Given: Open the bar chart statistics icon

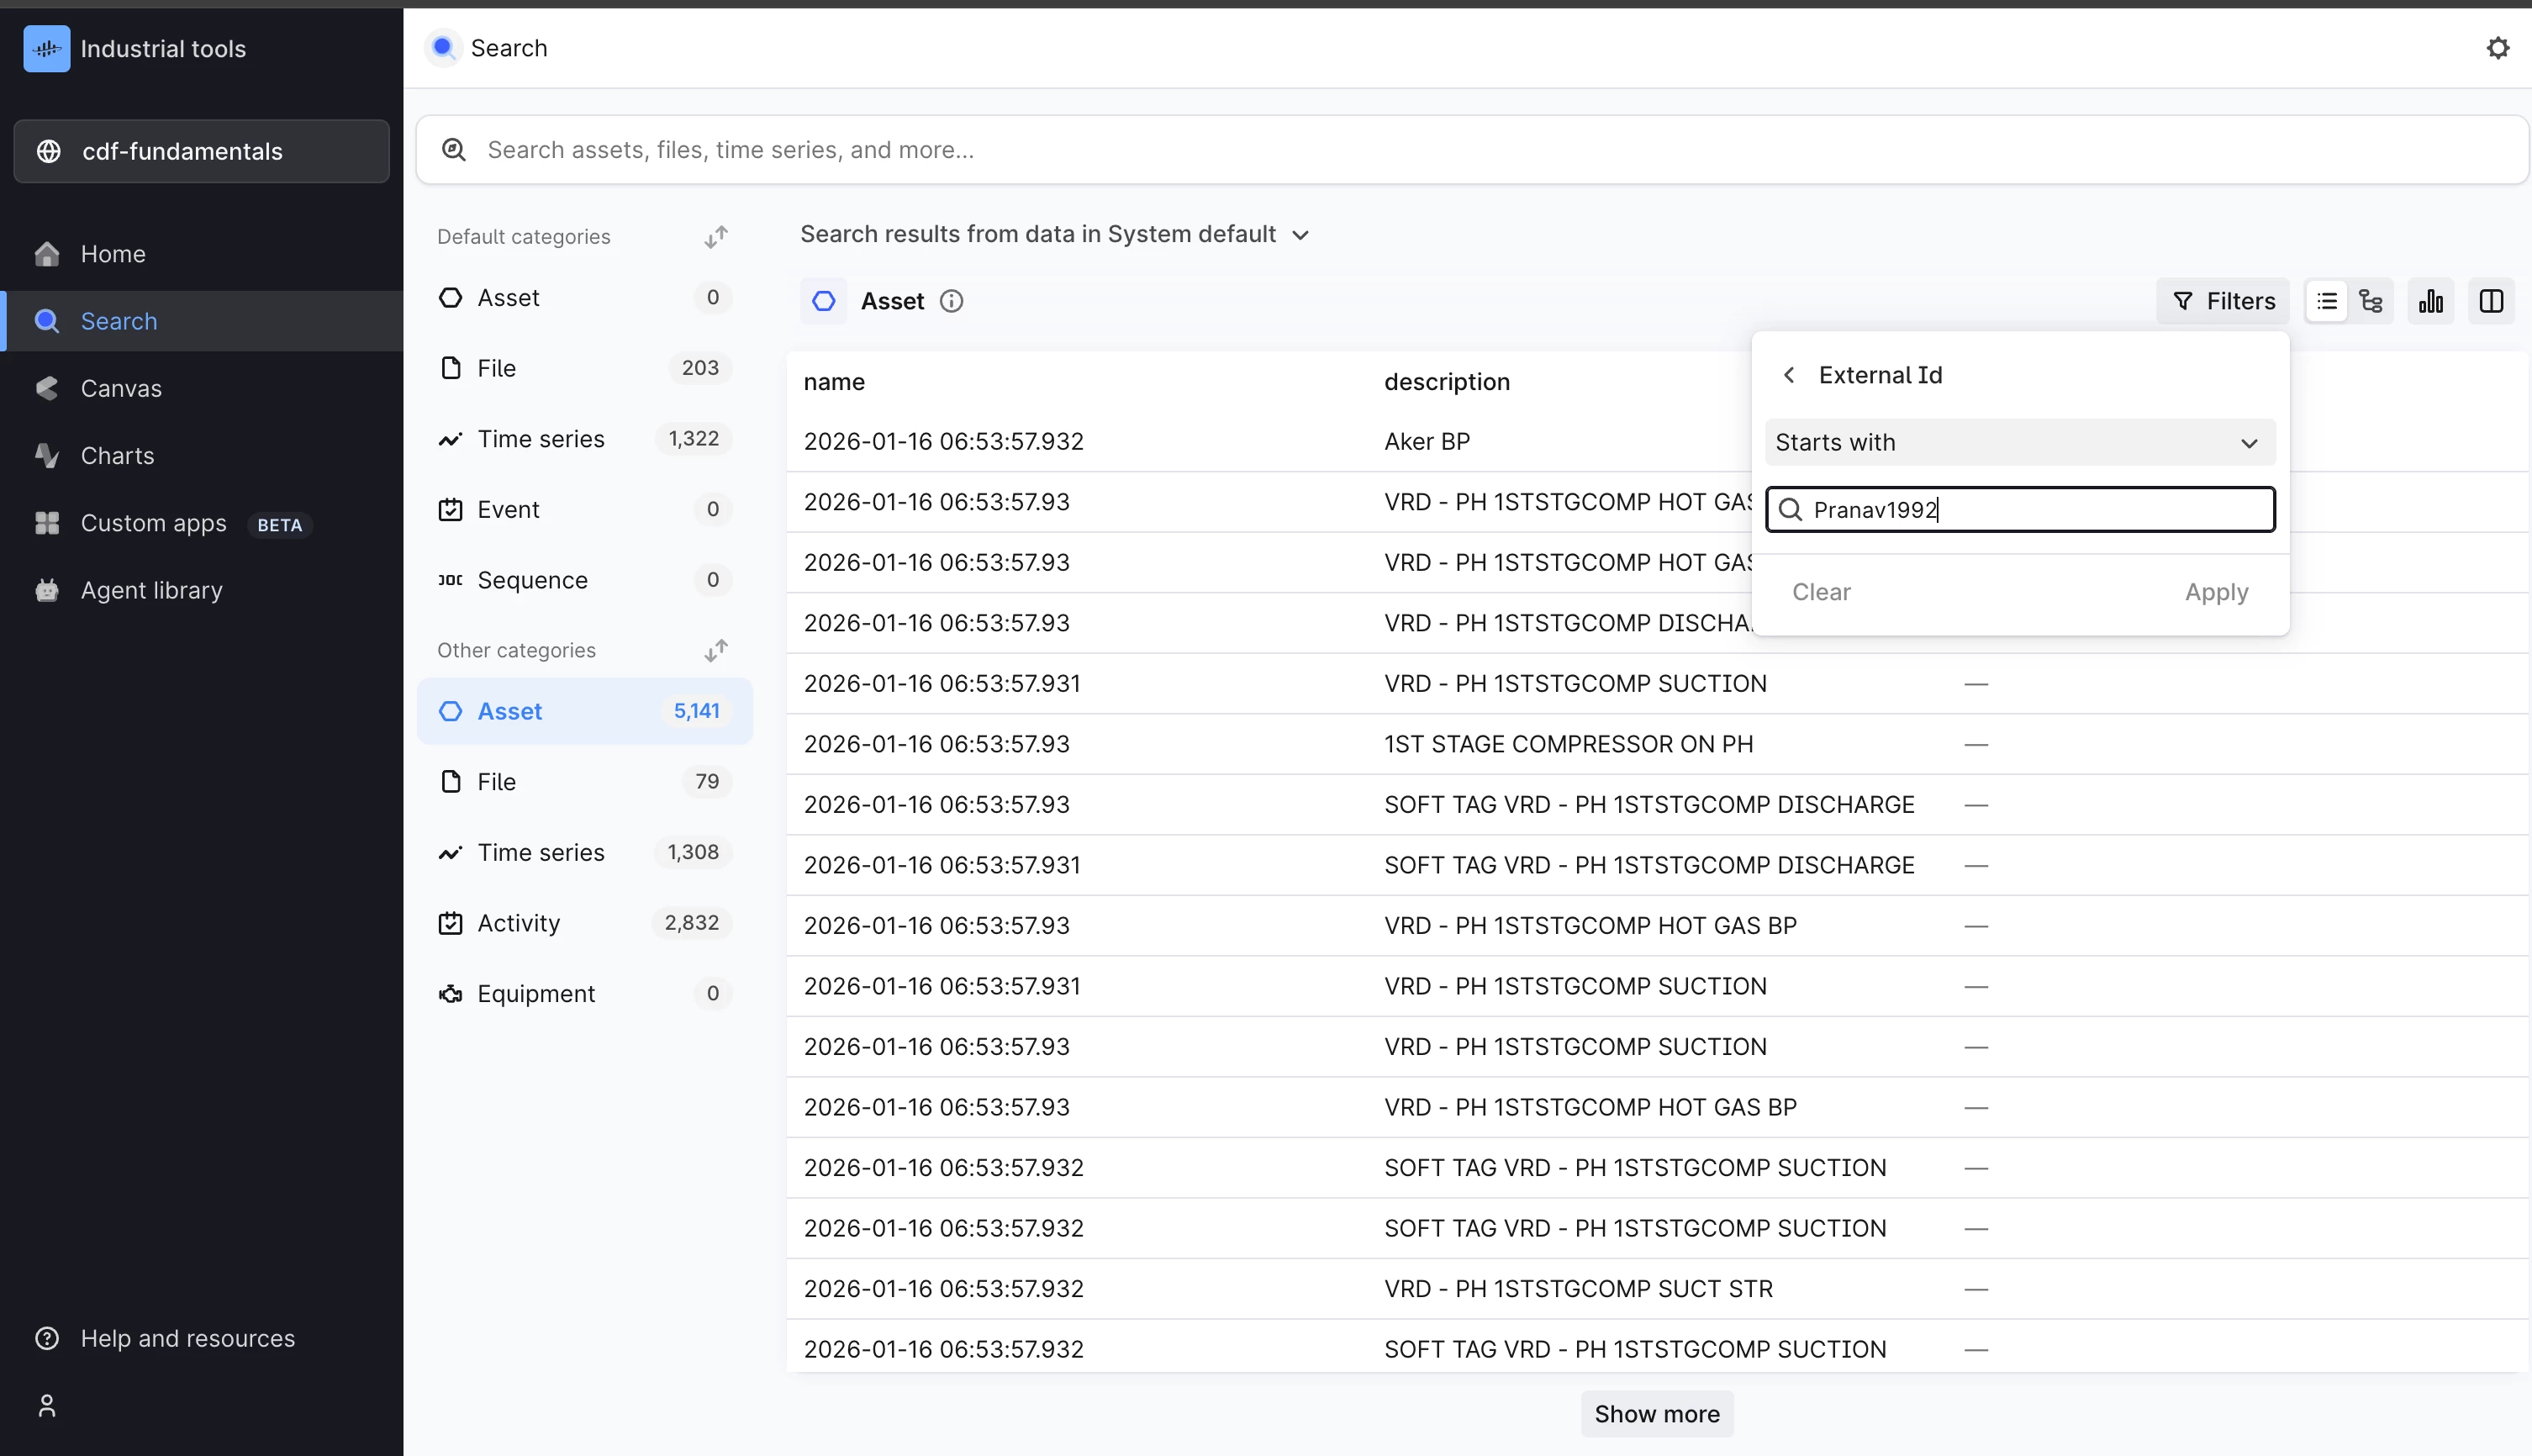Looking at the screenshot, I should (x=2431, y=301).
